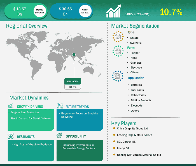Click the Opportunity gear target icon
Image resolution: width=196 pixels, height=166 pixels.
[x=59, y=135]
